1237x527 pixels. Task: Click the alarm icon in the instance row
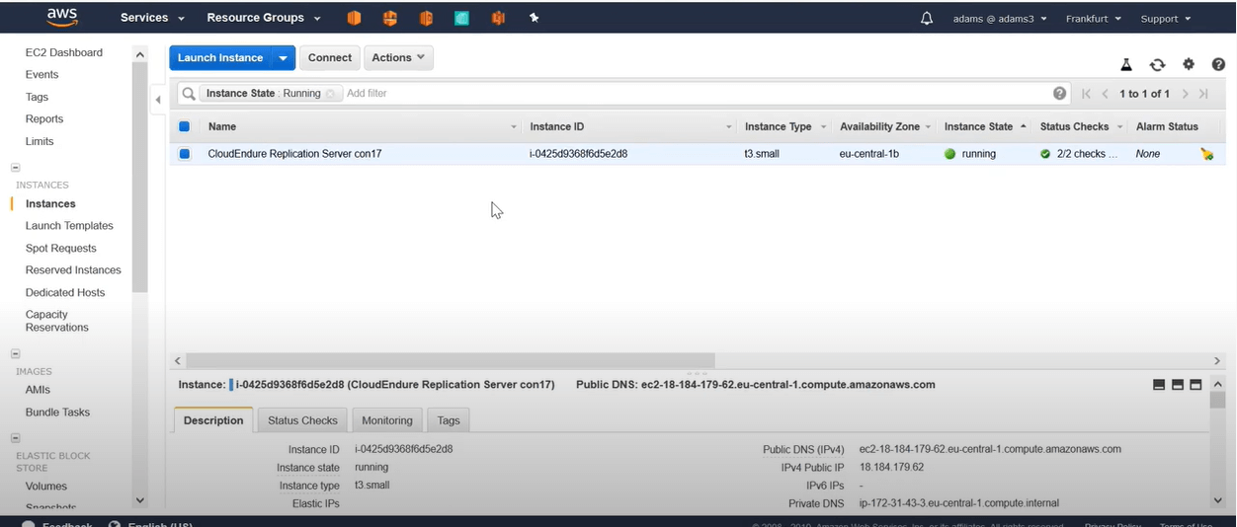(1206, 154)
